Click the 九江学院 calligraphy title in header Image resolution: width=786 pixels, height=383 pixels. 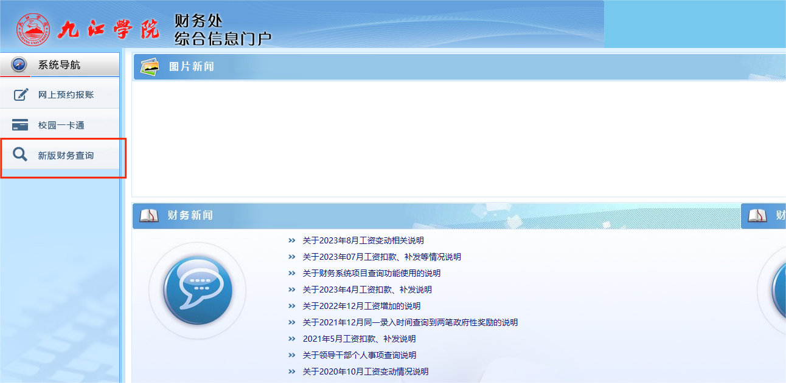coord(108,29)
